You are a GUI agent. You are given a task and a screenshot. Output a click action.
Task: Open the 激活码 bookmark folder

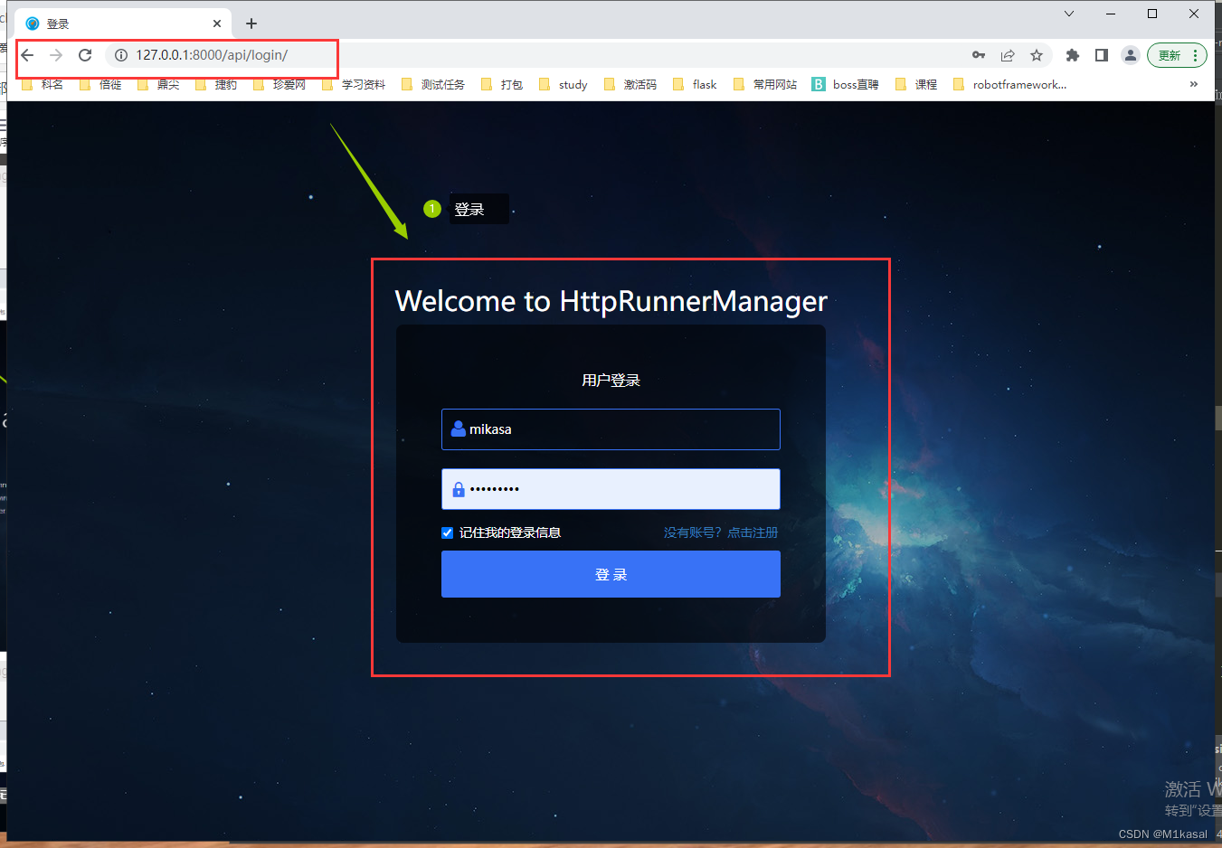tap(630, 84)
